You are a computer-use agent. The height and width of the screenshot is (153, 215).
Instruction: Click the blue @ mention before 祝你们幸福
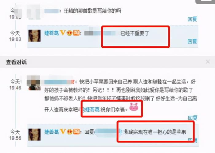(91, 110)
